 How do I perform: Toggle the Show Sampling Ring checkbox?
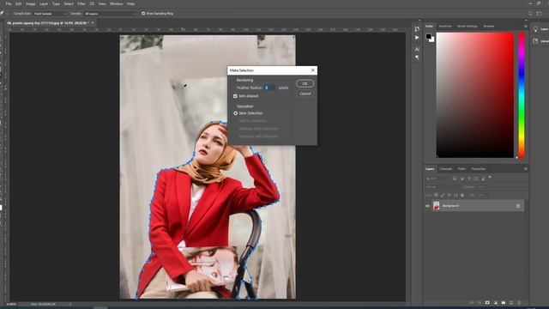pos(143,14)
